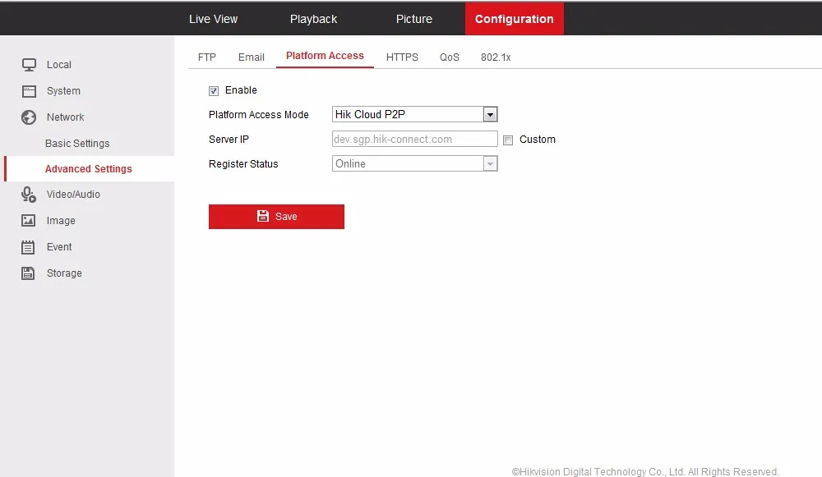Screen dimensions: 822x477
Task: Click the Network globe icon
Action: click(29, 117)
